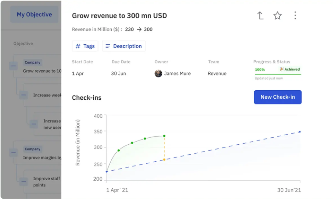Click the objective title Grow revenue to 300 mn USD
The width and height of the screenshot is (333, 199).
click(119, 16)
